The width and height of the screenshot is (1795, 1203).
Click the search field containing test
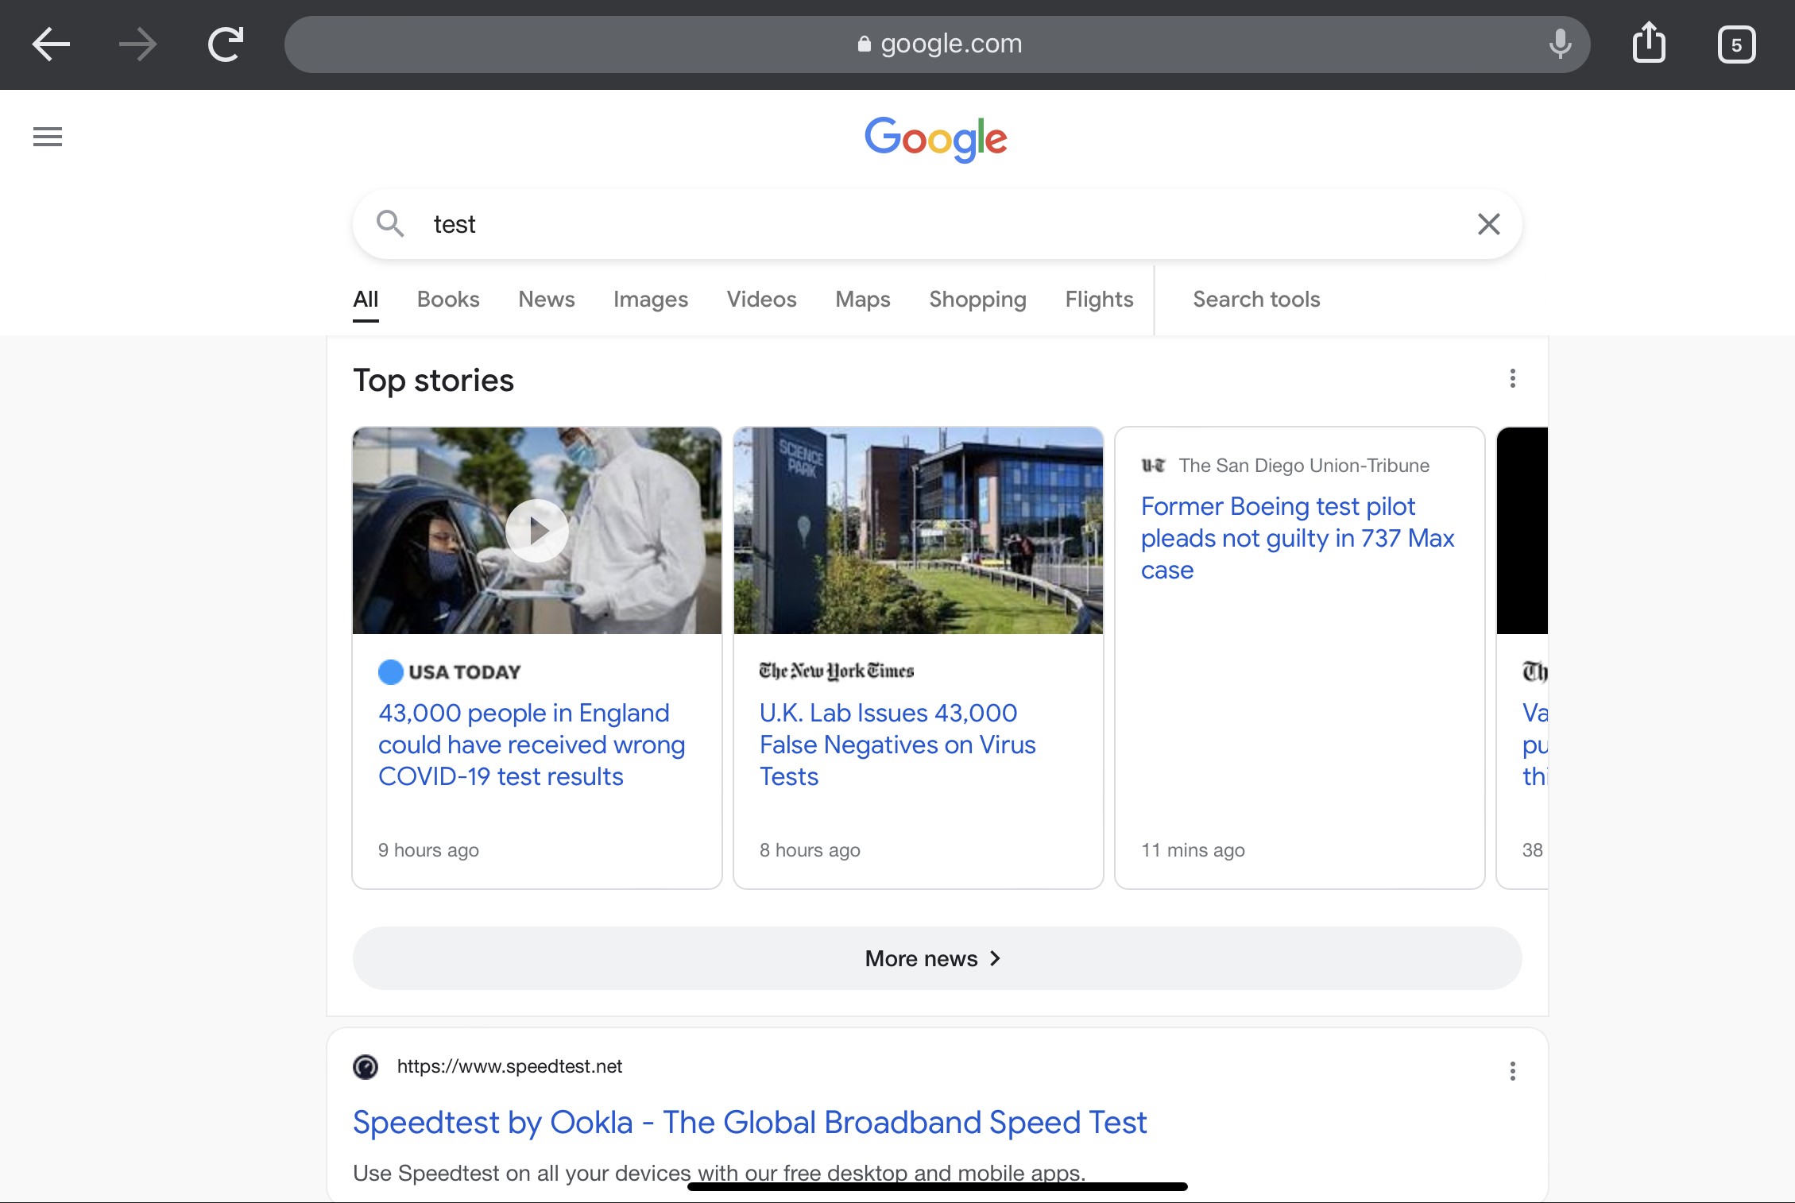[x=937, y=224]
